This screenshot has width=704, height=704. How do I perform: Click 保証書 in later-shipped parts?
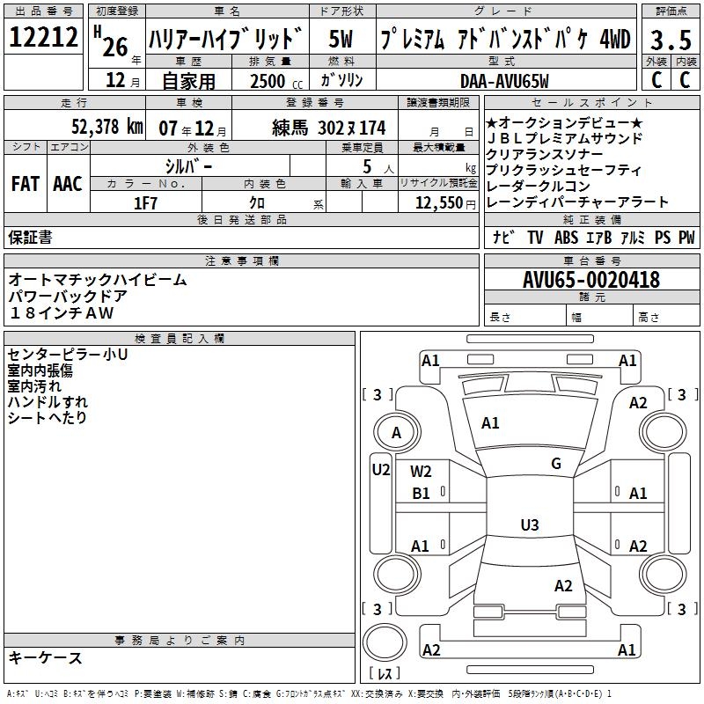click(x=30, y=238)
